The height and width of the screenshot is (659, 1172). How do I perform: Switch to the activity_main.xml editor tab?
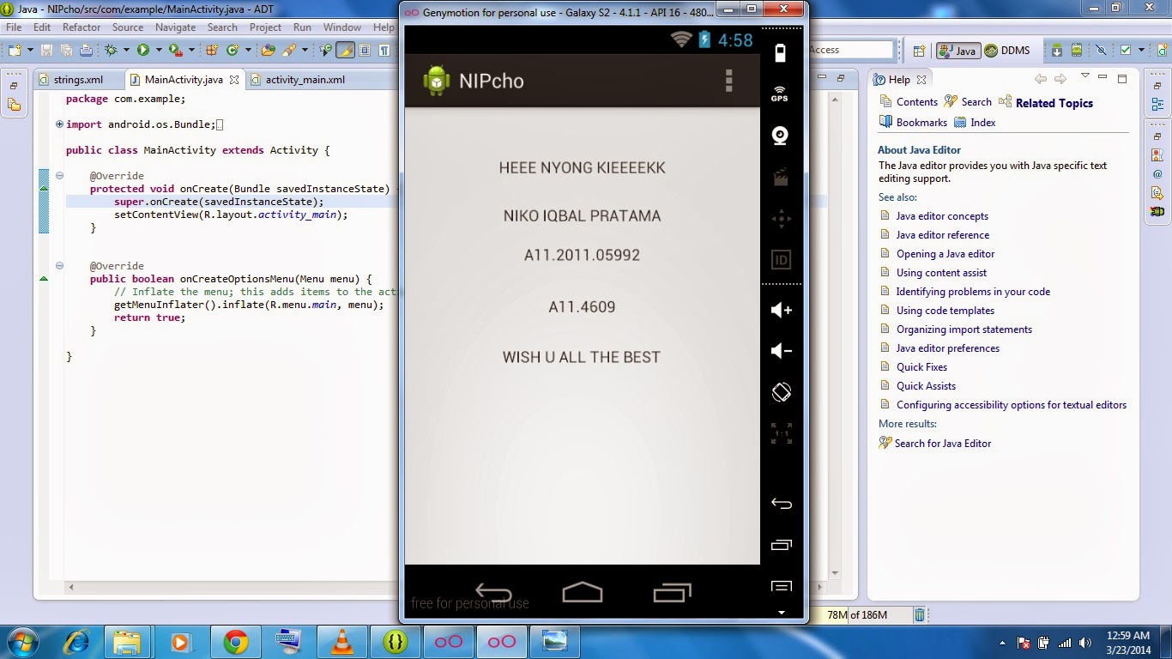tap(305, 80)
